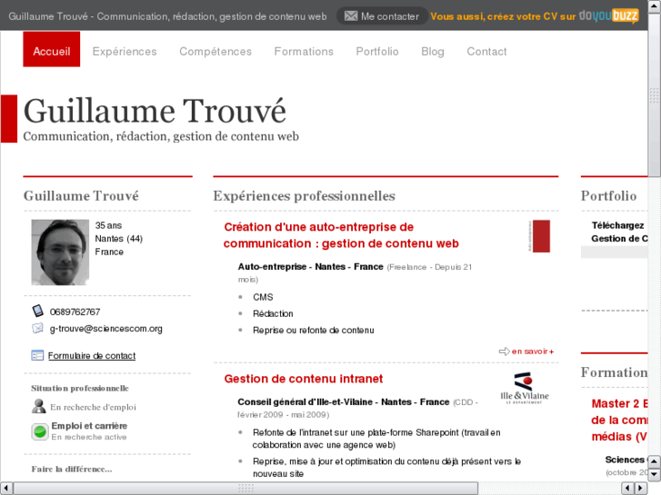Open the Téléchargez Gestion de C portfolio link

(x=619, y=233)
